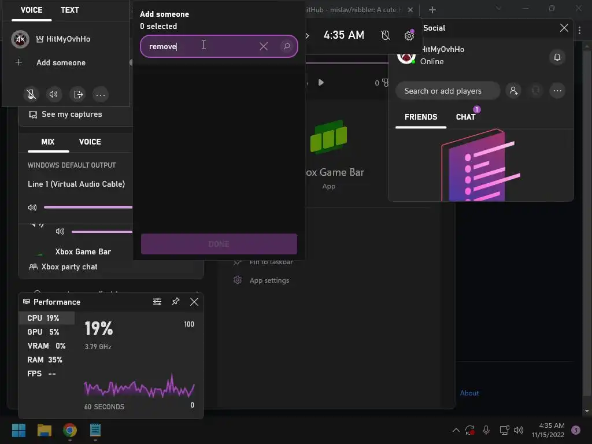Screen dimensions: 592x444
Task: Switch to MIX tab in Audio widget
Action: click(x=48, y=142)
